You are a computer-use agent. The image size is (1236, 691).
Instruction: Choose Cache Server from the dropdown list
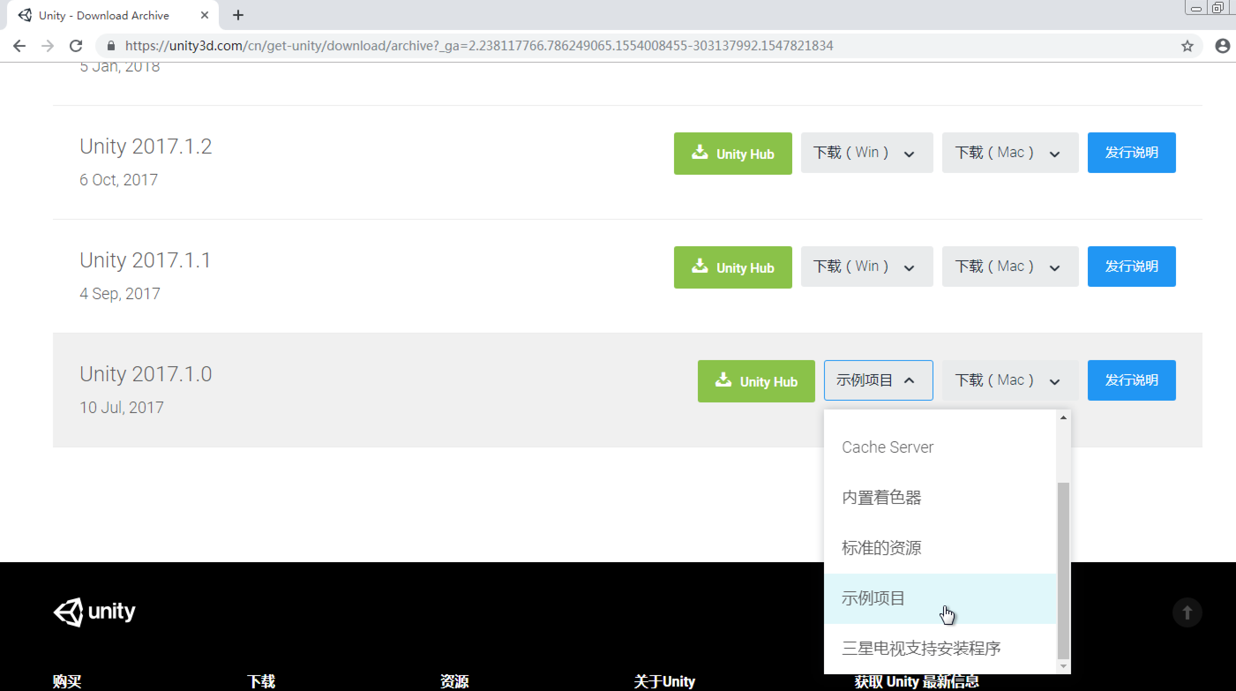940,447
